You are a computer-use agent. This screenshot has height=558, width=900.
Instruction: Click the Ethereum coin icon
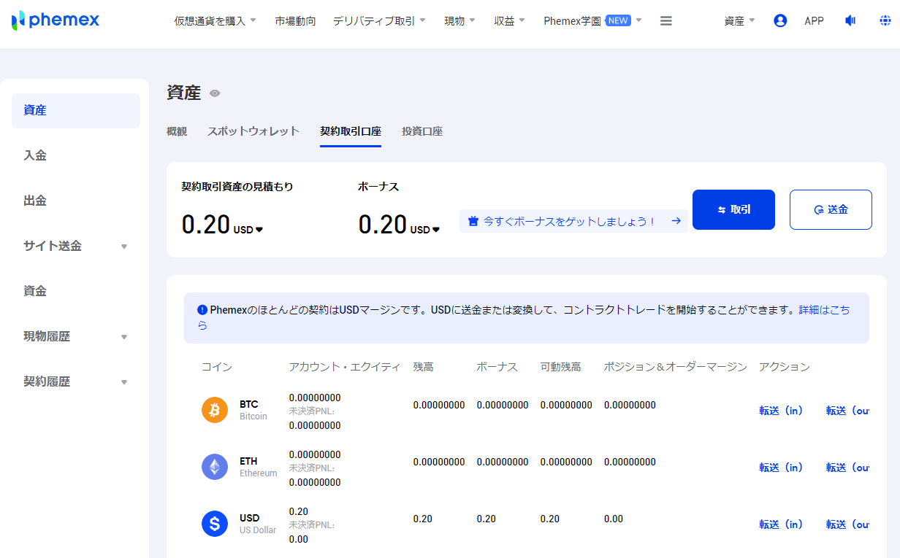coord(215,467)
